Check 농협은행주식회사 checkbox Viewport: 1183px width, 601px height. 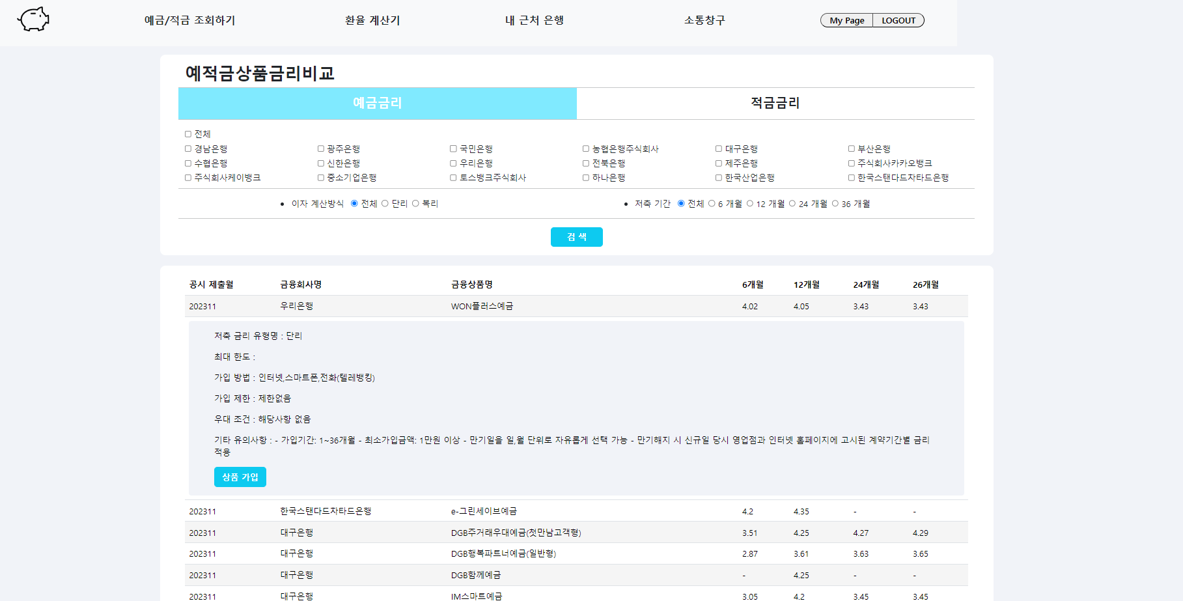pos(586,149)
